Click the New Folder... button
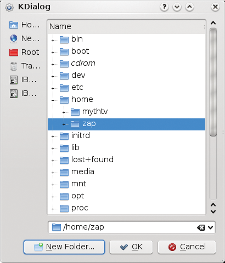Screen dimensions: 225x263 64,247
